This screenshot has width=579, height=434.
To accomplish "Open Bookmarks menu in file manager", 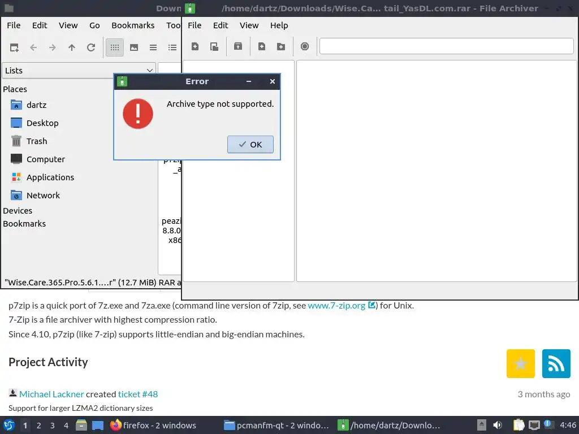I will point(133,25).
